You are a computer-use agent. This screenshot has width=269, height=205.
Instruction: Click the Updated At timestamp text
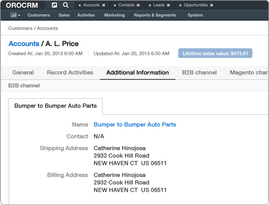pyautogui.click(x=132, y=54)
